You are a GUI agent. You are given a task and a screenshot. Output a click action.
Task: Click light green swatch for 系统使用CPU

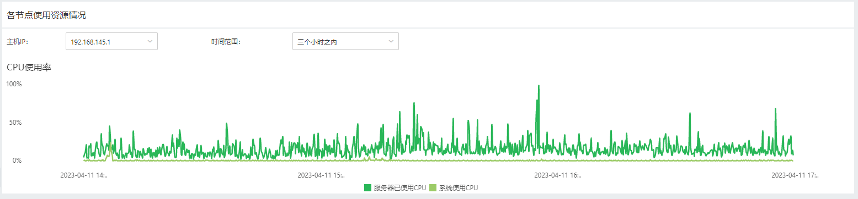click(433, 188)
